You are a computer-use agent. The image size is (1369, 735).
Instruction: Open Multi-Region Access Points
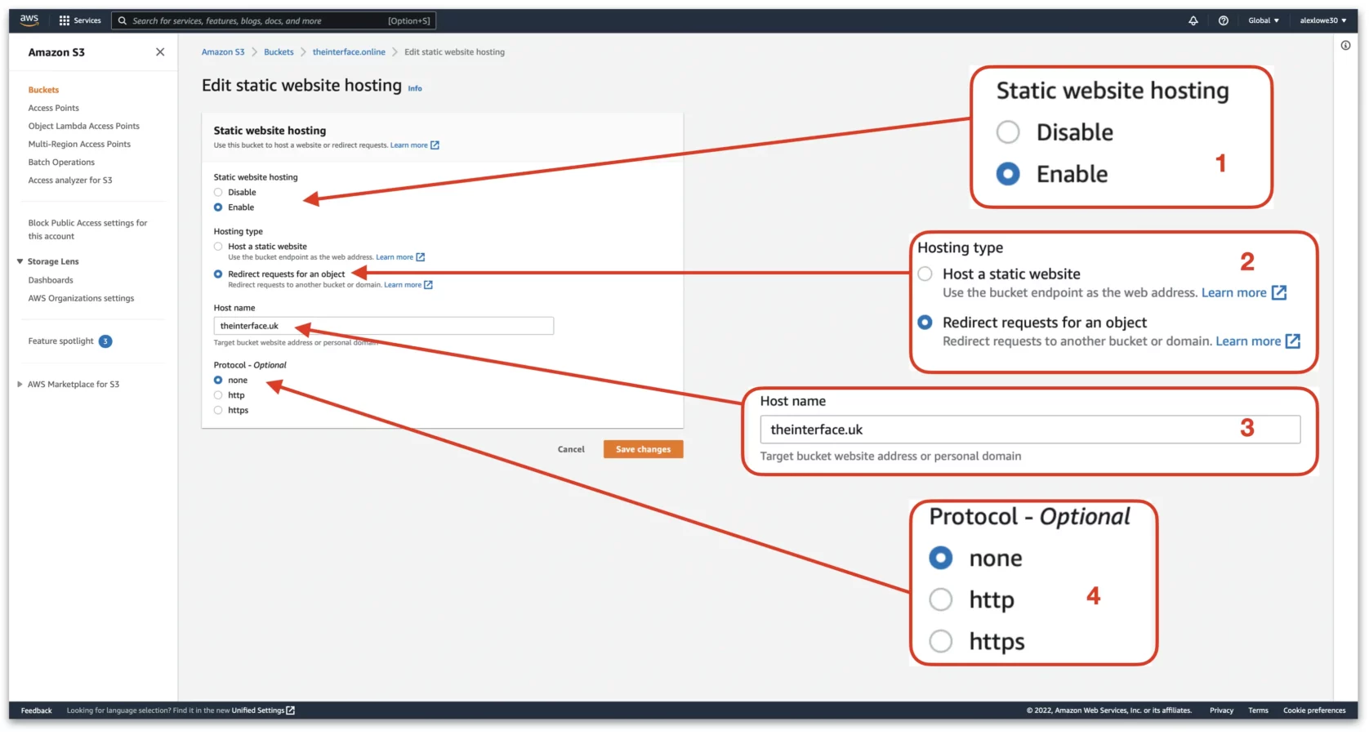(x=79, y=144)
